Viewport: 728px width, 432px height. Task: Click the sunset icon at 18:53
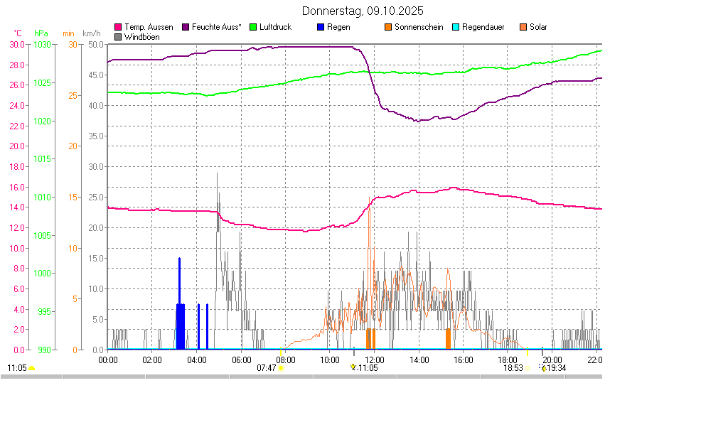point(528,368)
